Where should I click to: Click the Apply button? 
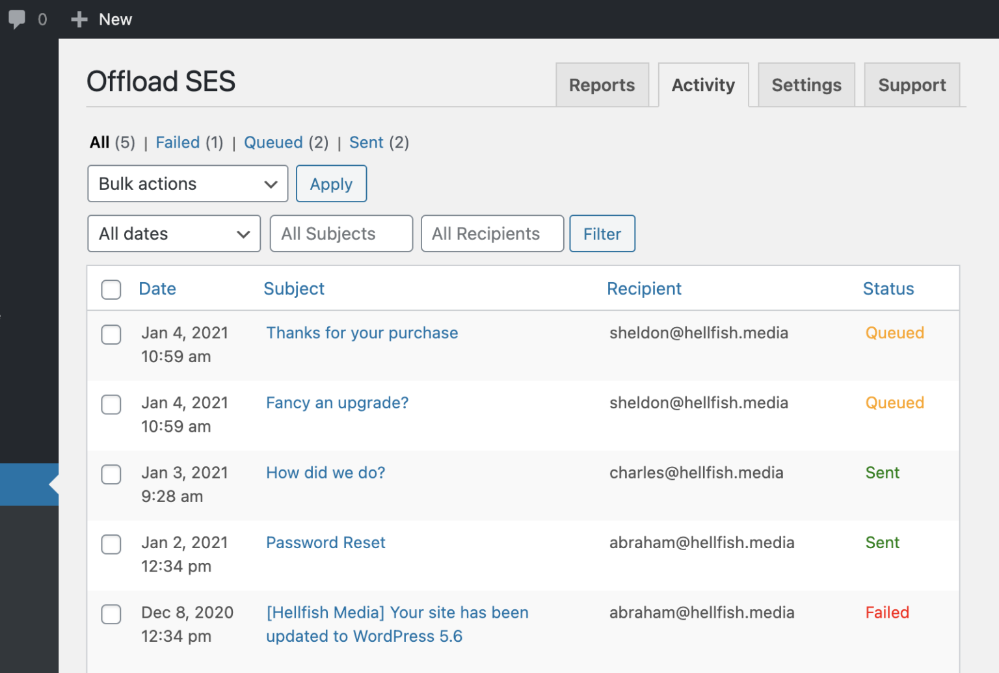click(x=331, y=183)
